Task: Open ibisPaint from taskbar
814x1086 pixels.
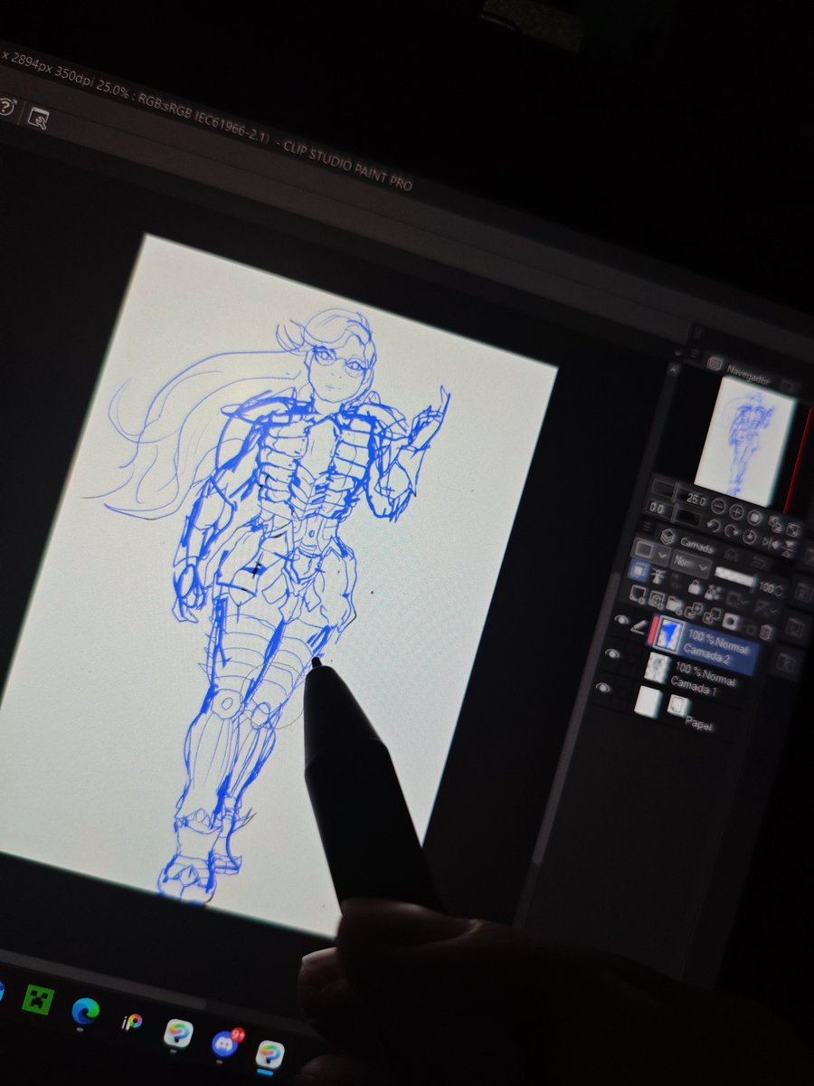Action: [x=132, y=1022]
